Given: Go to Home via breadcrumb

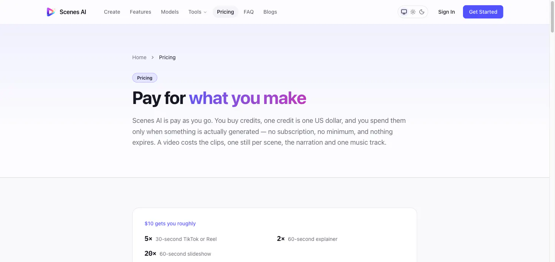Looking at the screenshot, I should [139, 57].
